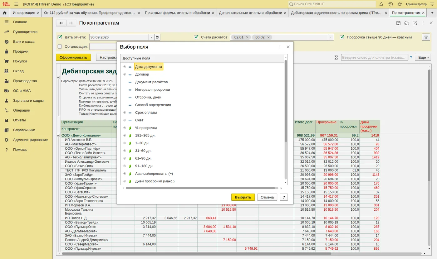Open Банк и касса section
Viewport: 437px width, 259px height.
pyautogui.click(x=24, y=41)
